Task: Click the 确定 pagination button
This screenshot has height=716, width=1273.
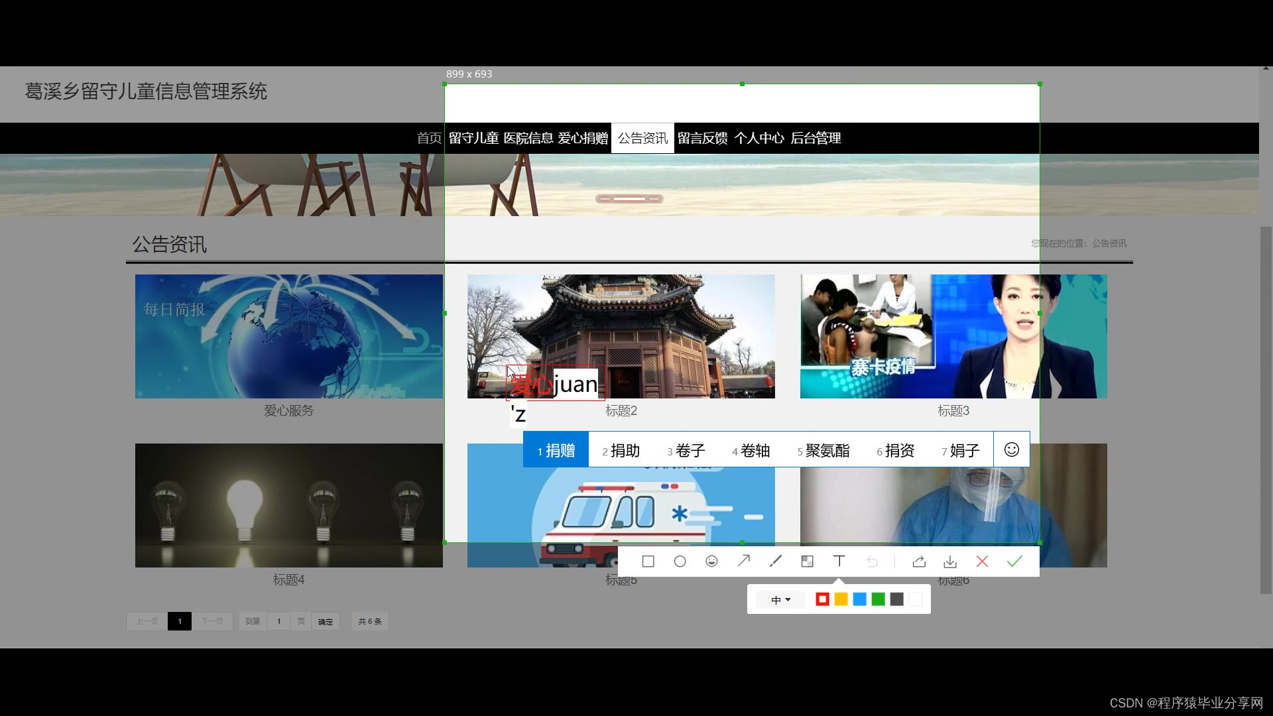Action: click(326, 622)
